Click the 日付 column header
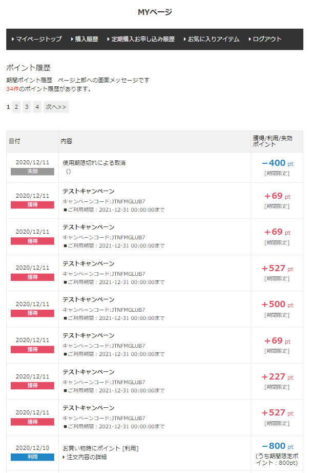Viewport: 315px width, 473px height. 14,141
